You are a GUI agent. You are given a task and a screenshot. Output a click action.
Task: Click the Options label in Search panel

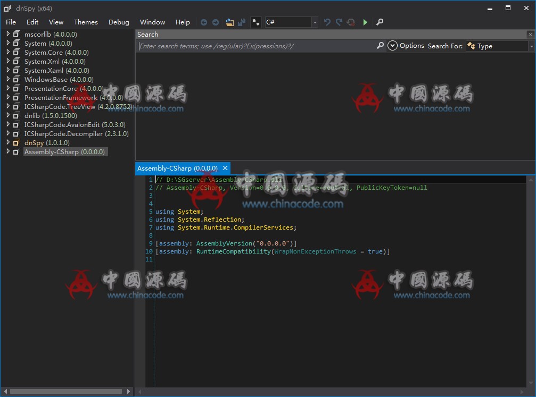[x=411, y=46]
